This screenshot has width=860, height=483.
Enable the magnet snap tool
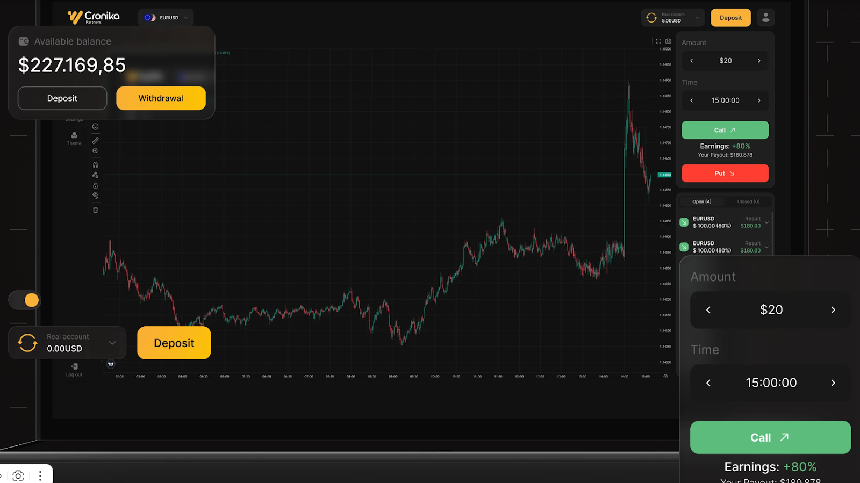click(95, 165)
